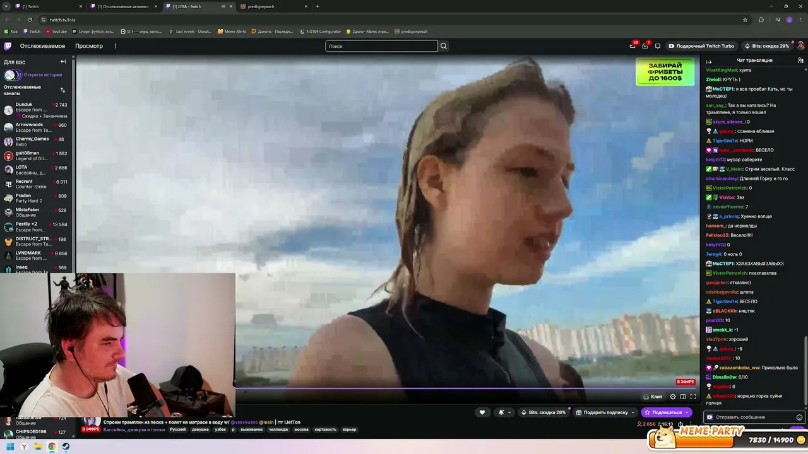Open the Chrome tab search dropdown
The image size is (808, 454).
tap(8, 6)
